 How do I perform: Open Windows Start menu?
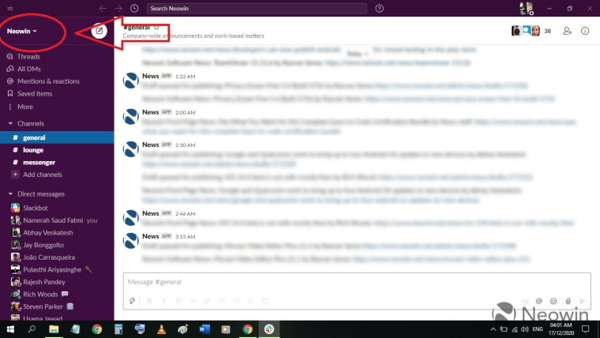pos(10,329)
